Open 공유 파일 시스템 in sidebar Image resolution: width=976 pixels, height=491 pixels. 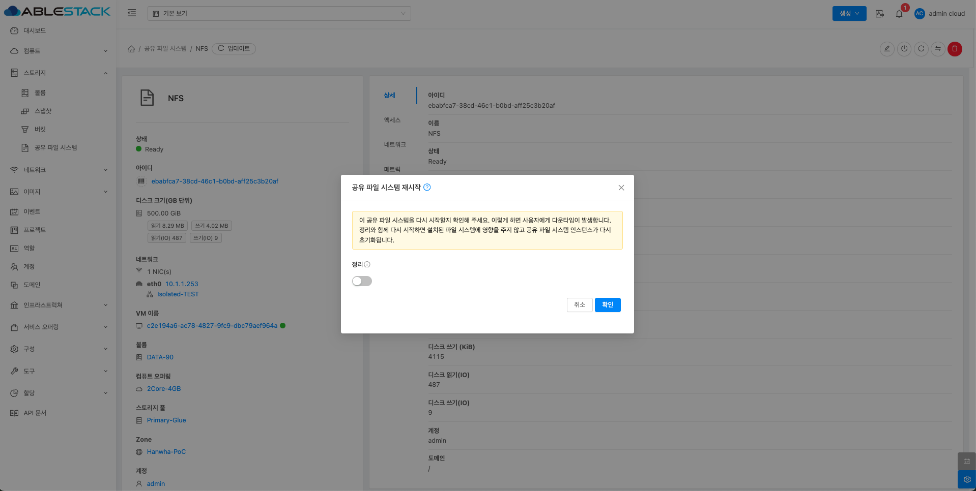[55, 147]
